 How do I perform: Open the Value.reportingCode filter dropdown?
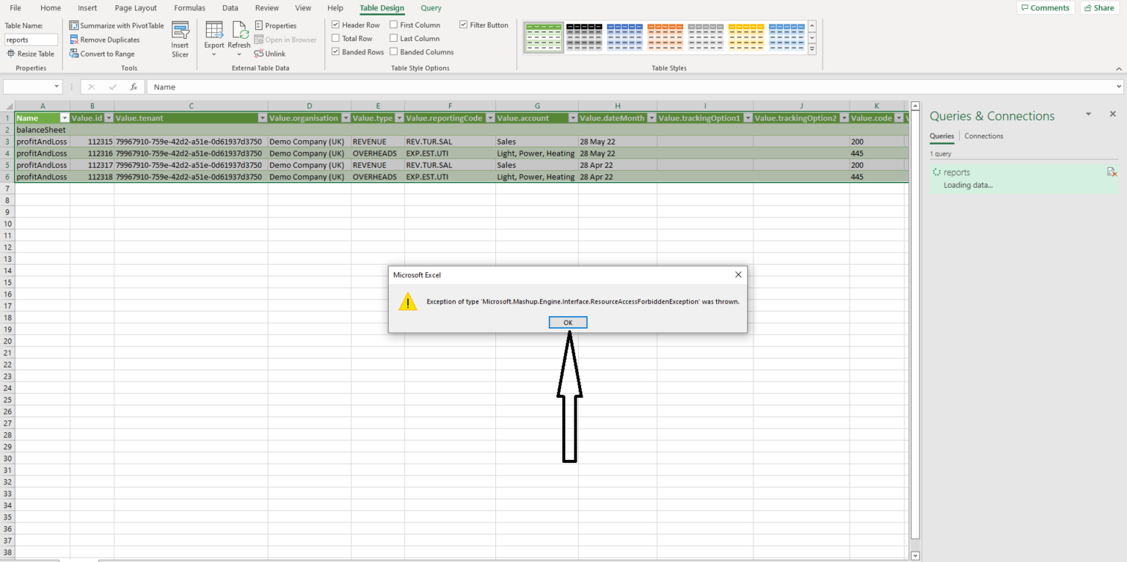pyautogui.click(x=490, y=118)
